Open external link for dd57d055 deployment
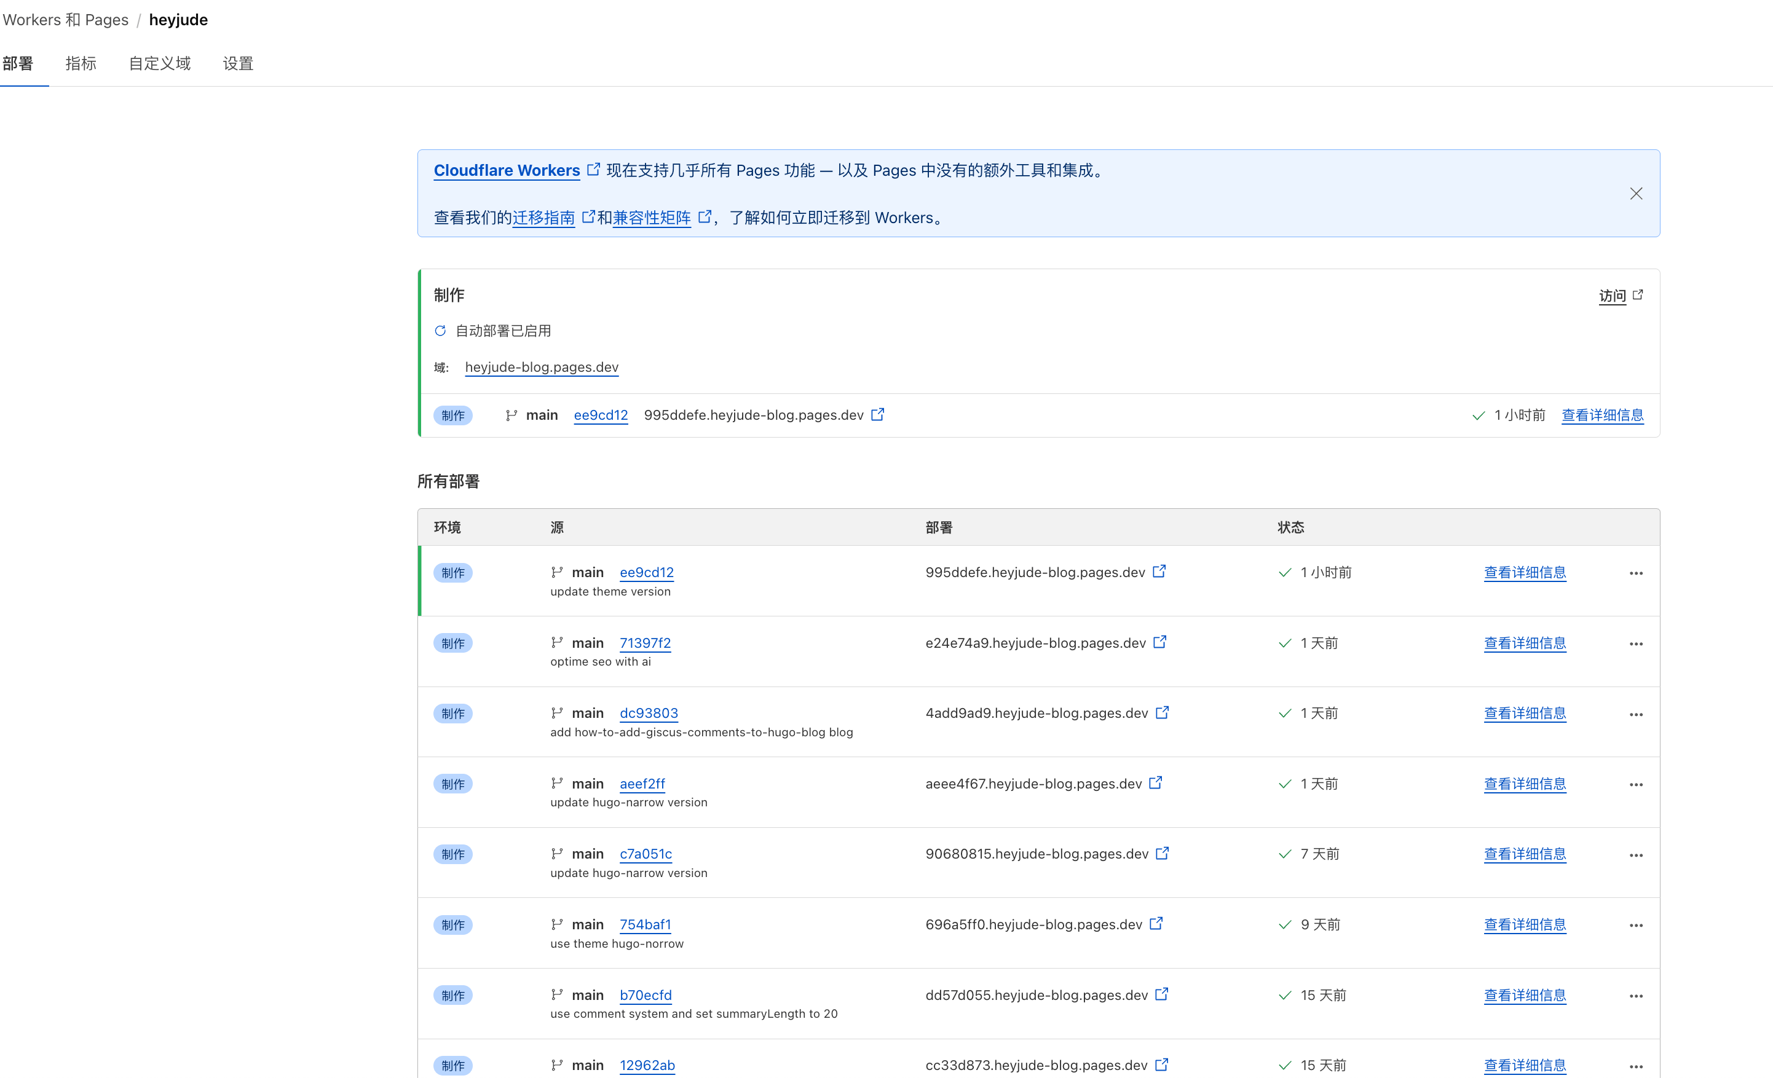Image resolution: width=1773 pixels, height=1078 pixels. pos(1161,994)
